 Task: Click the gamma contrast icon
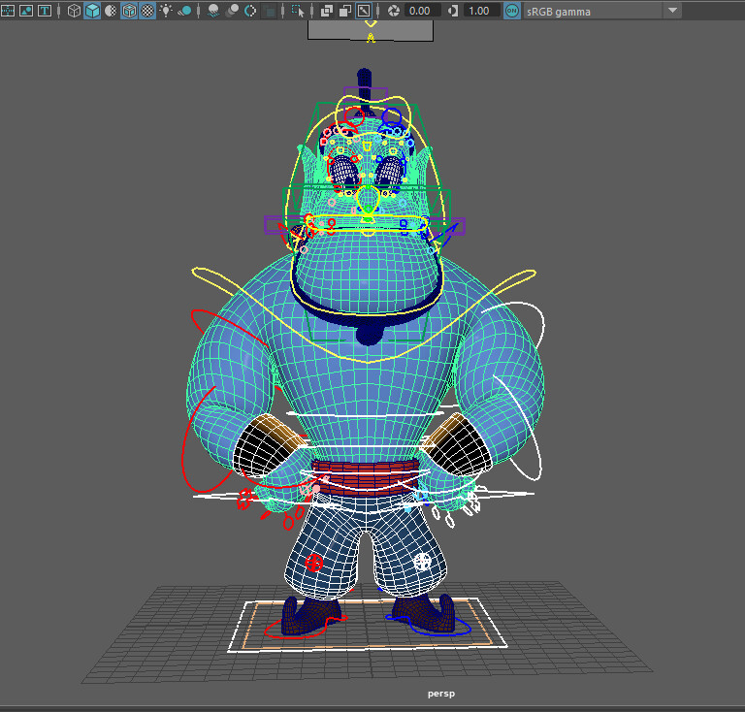(x=453, y=11)
